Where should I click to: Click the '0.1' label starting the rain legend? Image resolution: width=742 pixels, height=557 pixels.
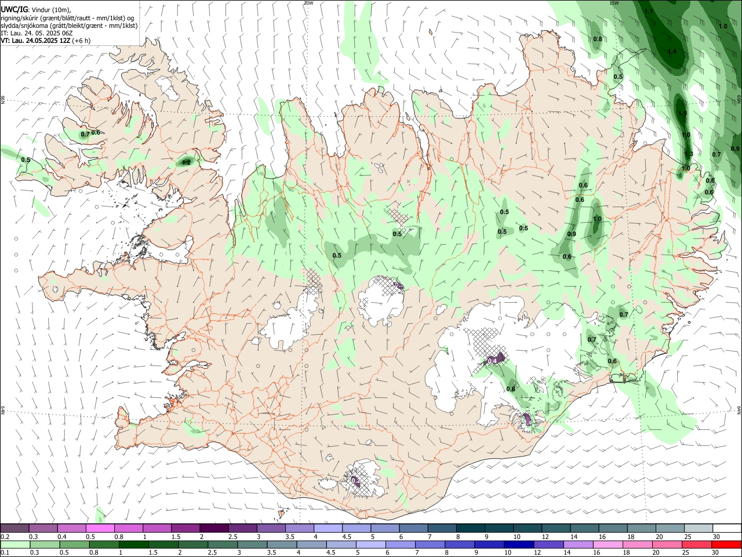[5, 553]
